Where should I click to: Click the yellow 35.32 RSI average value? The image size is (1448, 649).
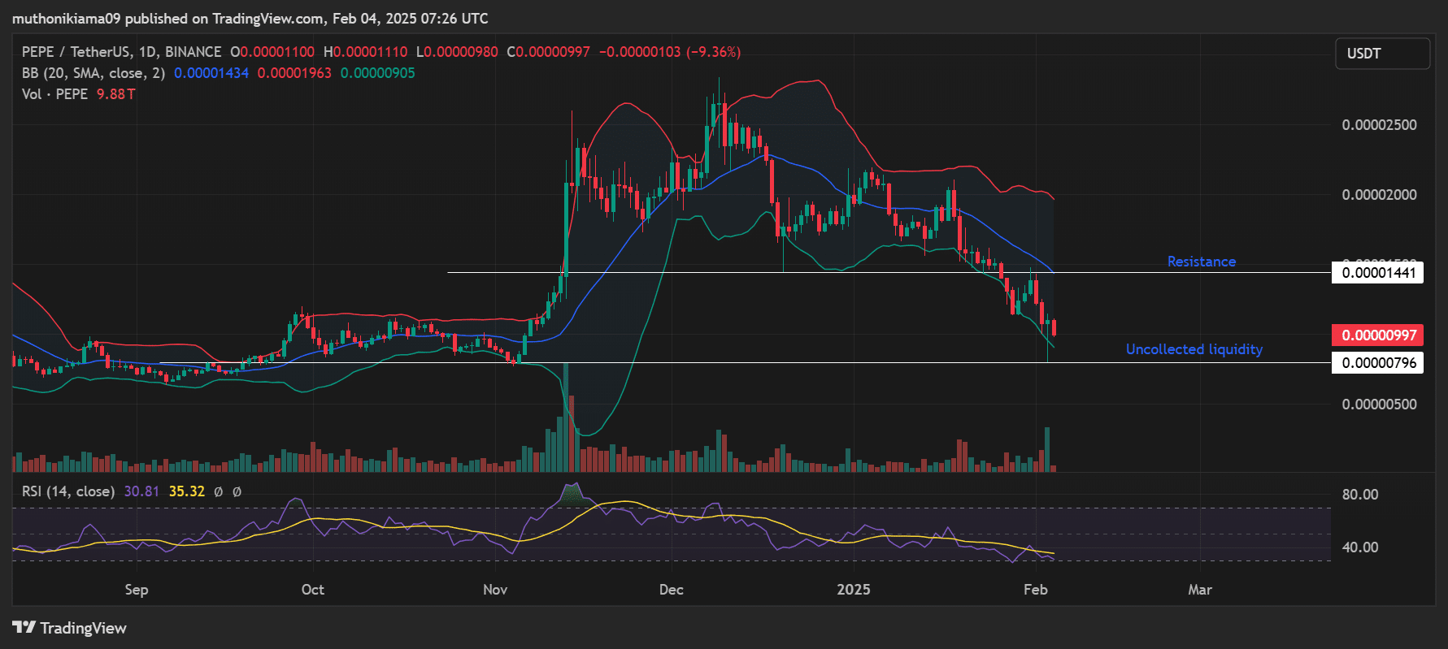(186, 491)
